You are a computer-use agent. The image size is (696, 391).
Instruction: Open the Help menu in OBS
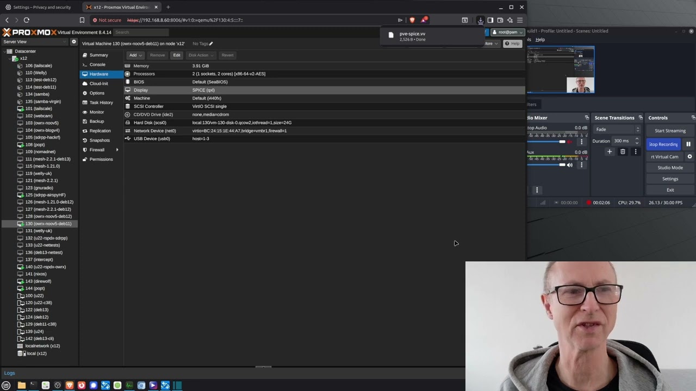540,40
